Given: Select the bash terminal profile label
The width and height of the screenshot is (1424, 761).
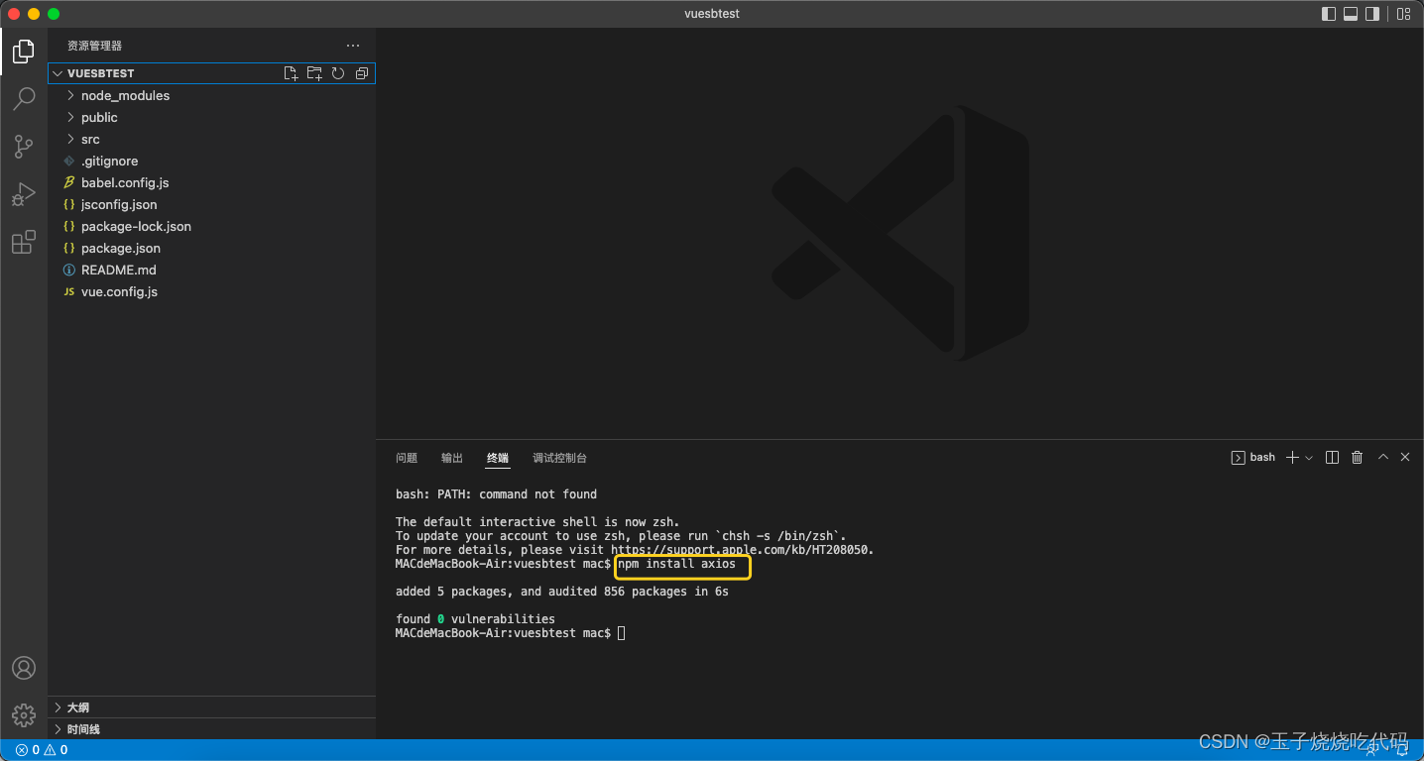Looking at the screenshot, I should pos(1253,458).
